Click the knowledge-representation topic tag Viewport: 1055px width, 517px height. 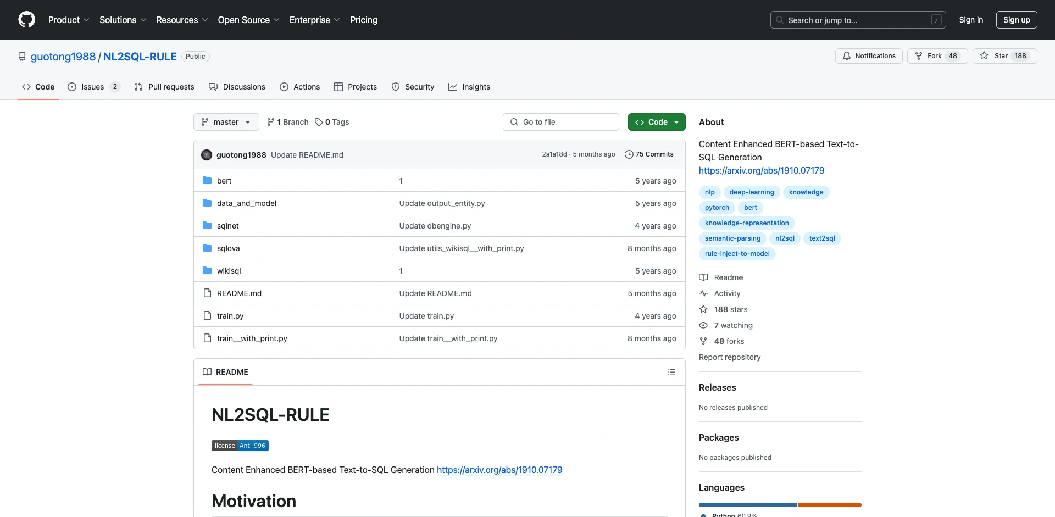[747, 223]
